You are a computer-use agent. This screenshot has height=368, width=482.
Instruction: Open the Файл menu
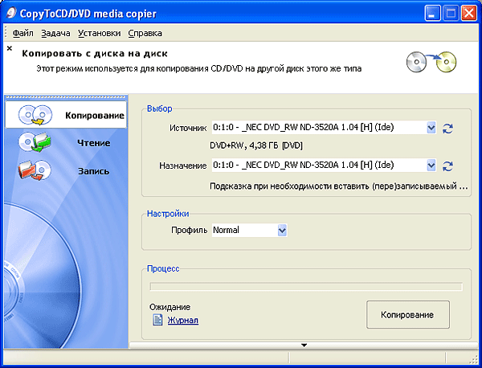pos(22,33)
